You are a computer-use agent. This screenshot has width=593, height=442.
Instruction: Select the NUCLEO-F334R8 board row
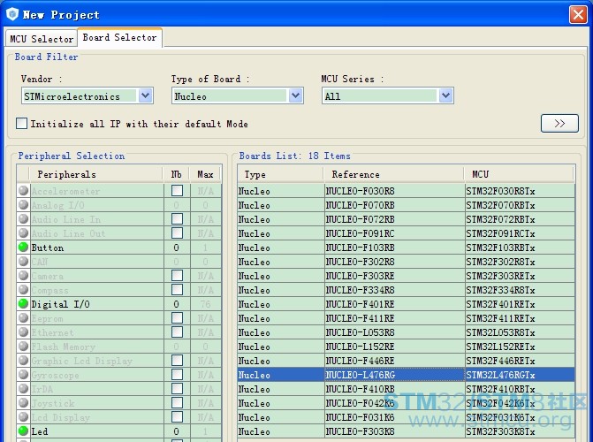pos(407,290)
